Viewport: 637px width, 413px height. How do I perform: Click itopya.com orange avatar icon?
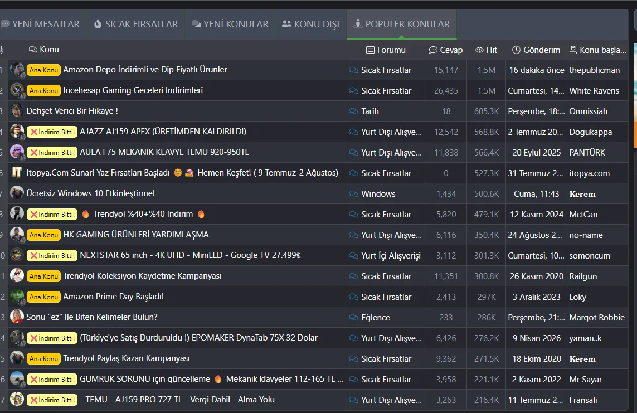click(17, 173)
